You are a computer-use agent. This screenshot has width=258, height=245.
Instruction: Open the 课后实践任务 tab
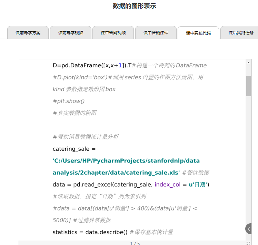(x=241, y=33)
